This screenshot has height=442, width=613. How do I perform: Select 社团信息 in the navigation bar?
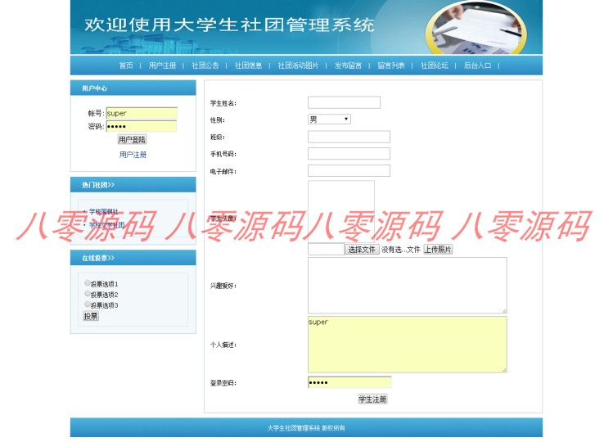tap(248, 65)
